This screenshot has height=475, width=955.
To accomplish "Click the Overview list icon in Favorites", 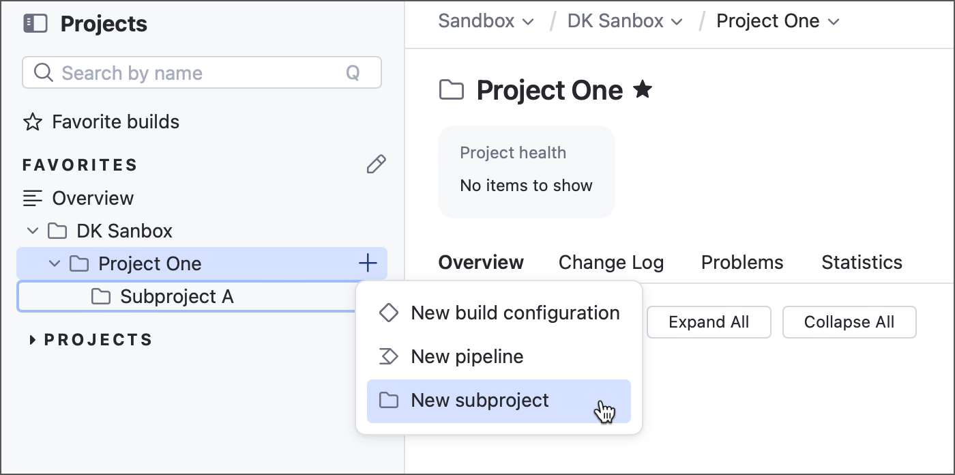I will (x=32, y=198).
